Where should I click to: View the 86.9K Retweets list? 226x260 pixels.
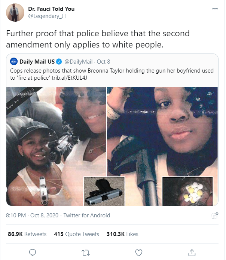[x=27, y=234]
